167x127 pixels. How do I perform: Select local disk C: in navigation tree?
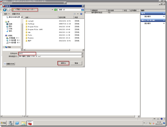[x=13, y=38]
